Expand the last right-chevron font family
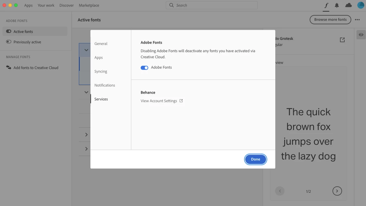 click(86, 149)
